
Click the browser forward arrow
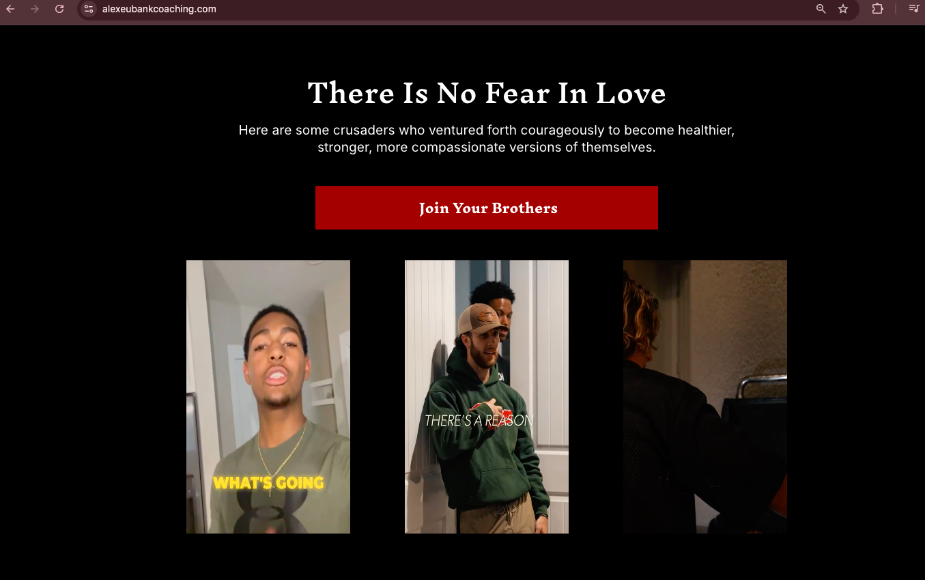click(x=35, y=9)
